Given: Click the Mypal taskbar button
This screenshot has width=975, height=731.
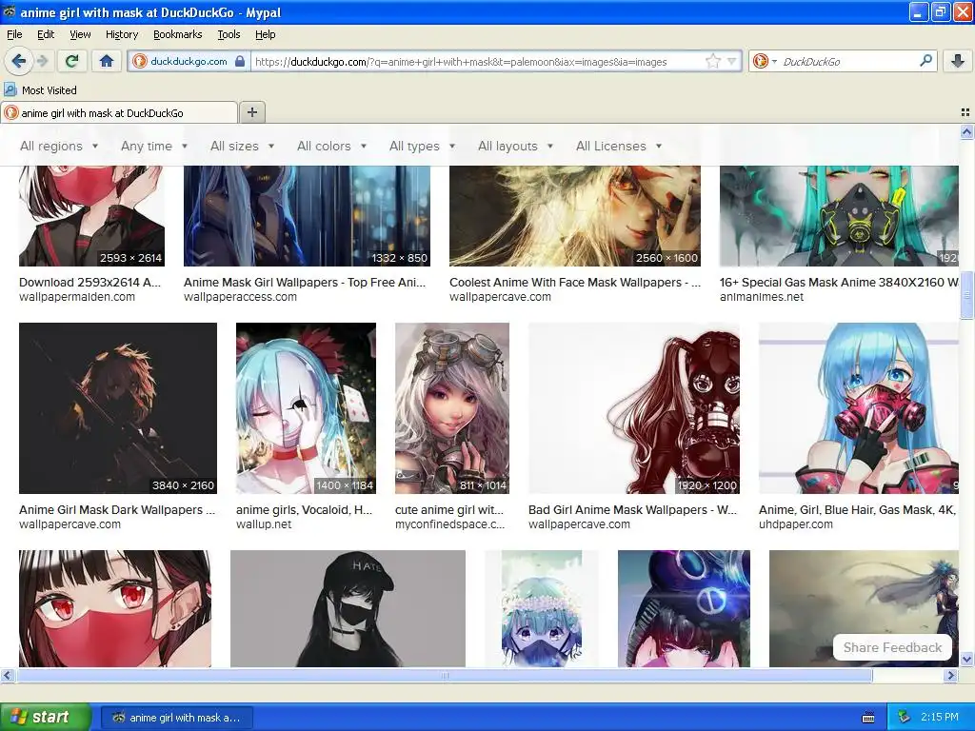Looking at the screenshot, I should pyautogui.click(x=177, y=718).
